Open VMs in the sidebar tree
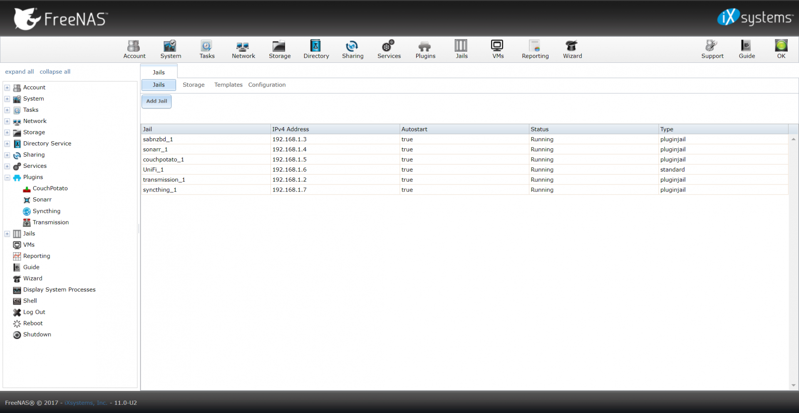Image resolution: width=799 pixels, height=413 pixels. (29, 245)
